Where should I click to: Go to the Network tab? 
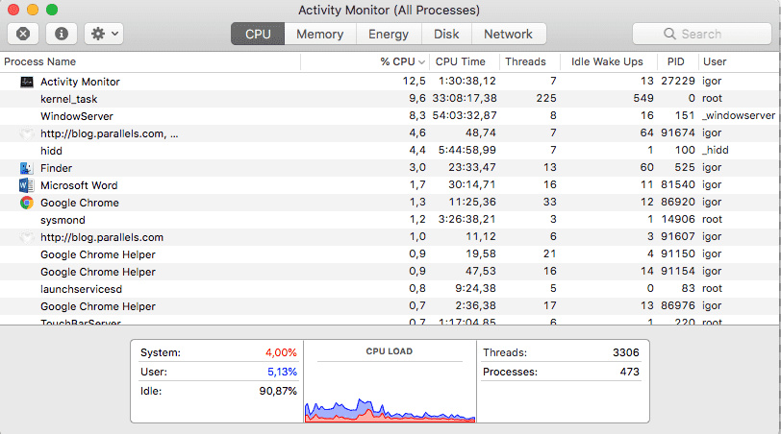[509, 34]
